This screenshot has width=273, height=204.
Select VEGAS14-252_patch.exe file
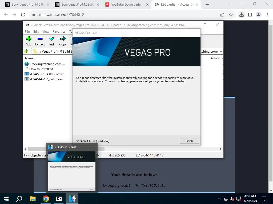(x=44, y=79)
